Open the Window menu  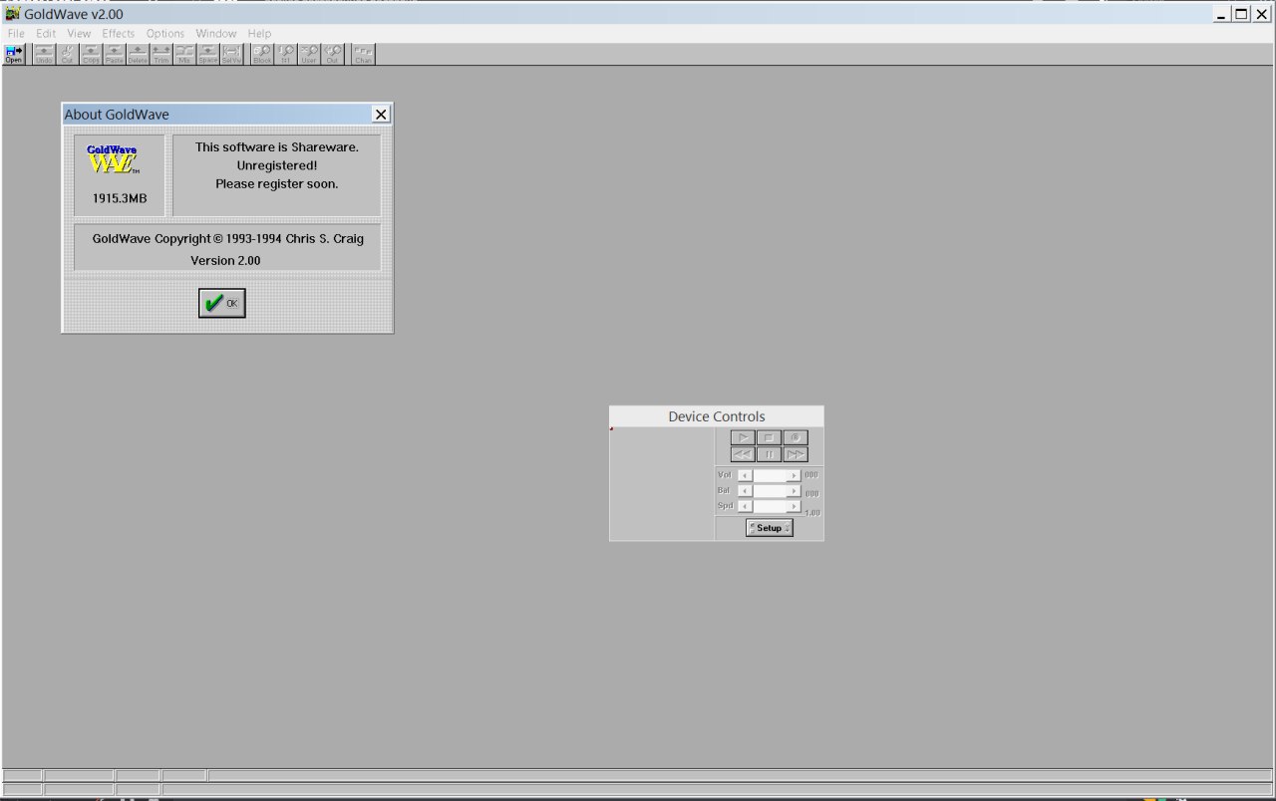coord(216,33)
